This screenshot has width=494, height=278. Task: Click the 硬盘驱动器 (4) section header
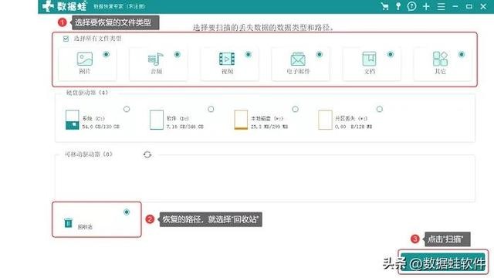pyautogui.click(x=87, y=93)
